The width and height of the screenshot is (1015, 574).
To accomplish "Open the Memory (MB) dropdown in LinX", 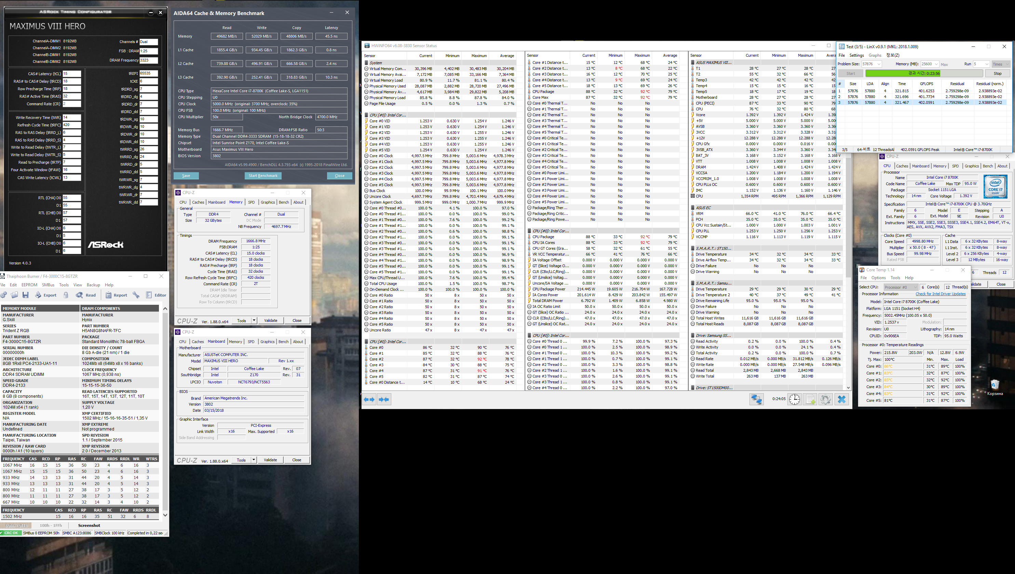I will pyautogui.click(x=936, y=64).
